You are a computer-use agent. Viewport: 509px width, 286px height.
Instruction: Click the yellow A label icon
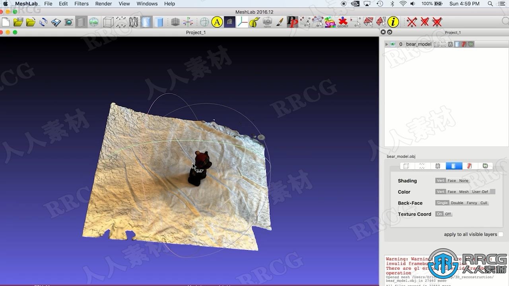click(x=217, y=22)
